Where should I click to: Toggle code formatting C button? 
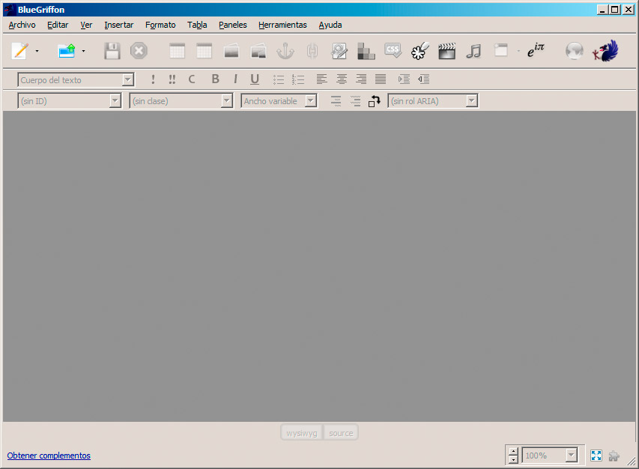pos(192,79)
